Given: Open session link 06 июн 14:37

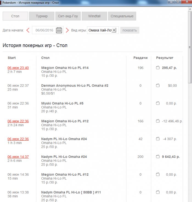Looking at the screenshot, I should click(x=18, y=157).
